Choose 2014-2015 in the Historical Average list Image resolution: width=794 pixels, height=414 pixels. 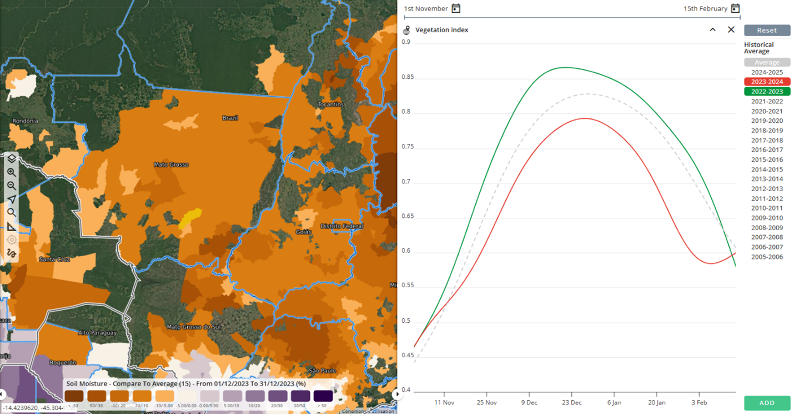pos(767,169)
